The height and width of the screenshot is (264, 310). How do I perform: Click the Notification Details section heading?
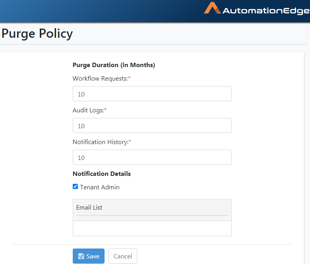(102, 174)
